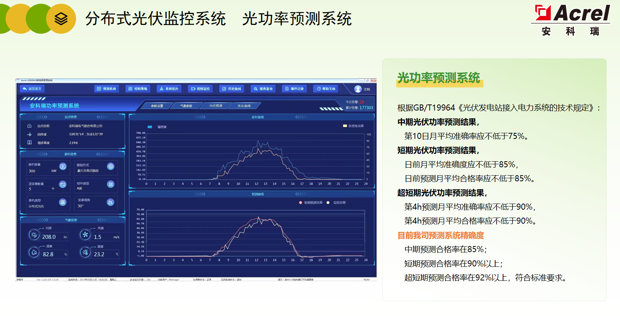Toggle the 总发电功率 legend swatch
620x316 pixels.
[345, 126]
